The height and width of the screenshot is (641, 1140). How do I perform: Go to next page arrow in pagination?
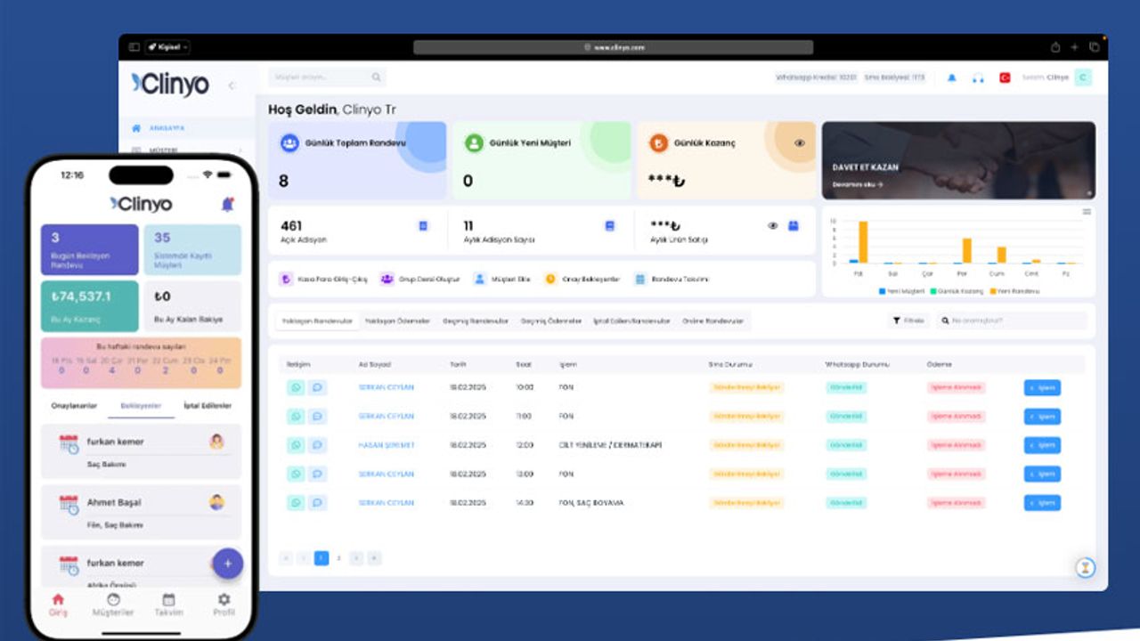356,558
